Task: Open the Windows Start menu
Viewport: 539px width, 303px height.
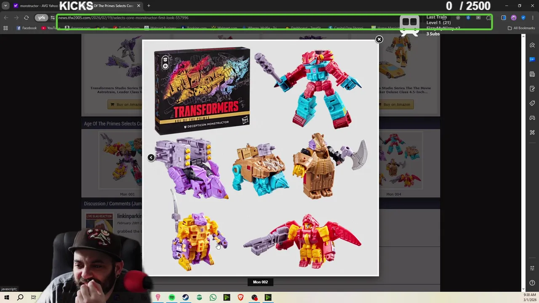Action: tap(6, 298)
